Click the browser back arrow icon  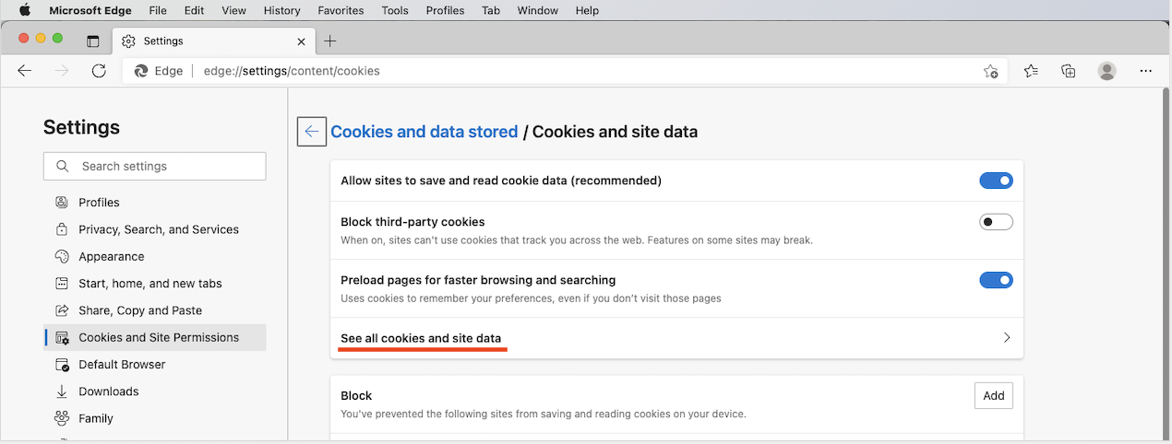point(25,71)
